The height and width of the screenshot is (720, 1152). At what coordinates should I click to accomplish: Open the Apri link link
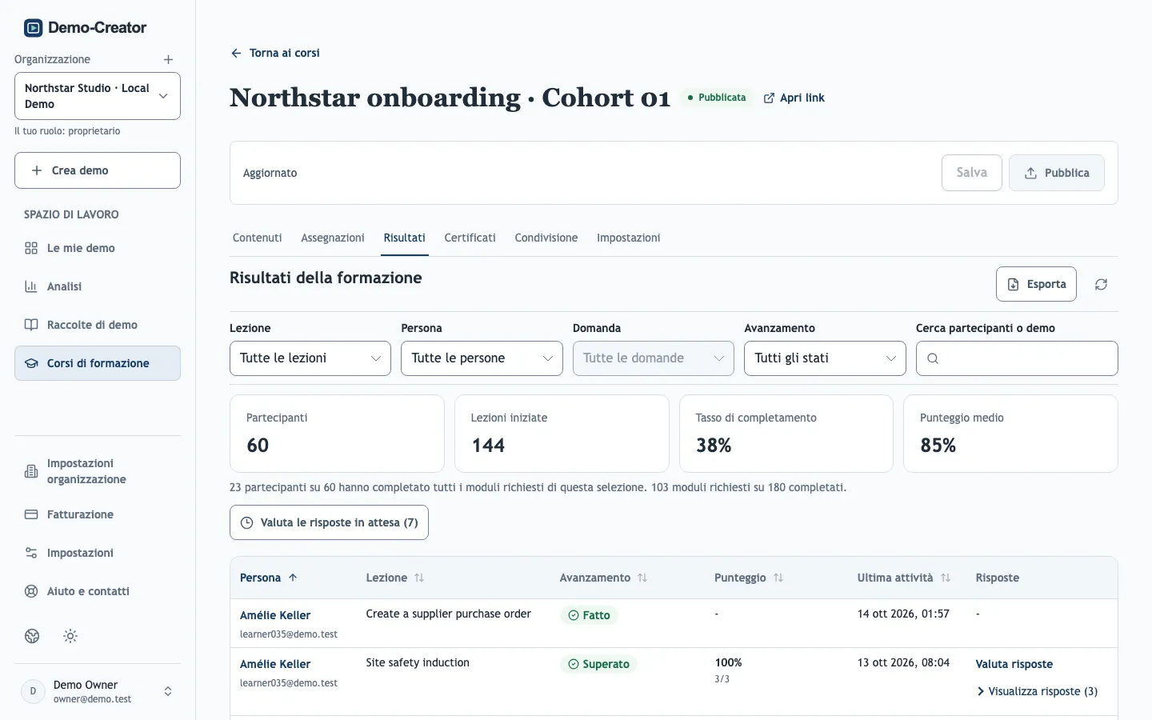[794, 98]
